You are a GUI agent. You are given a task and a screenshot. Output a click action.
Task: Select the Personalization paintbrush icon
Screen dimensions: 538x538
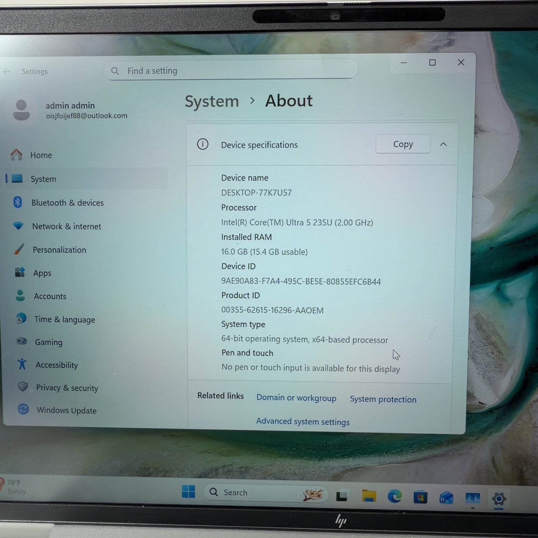tap(19, 249)
